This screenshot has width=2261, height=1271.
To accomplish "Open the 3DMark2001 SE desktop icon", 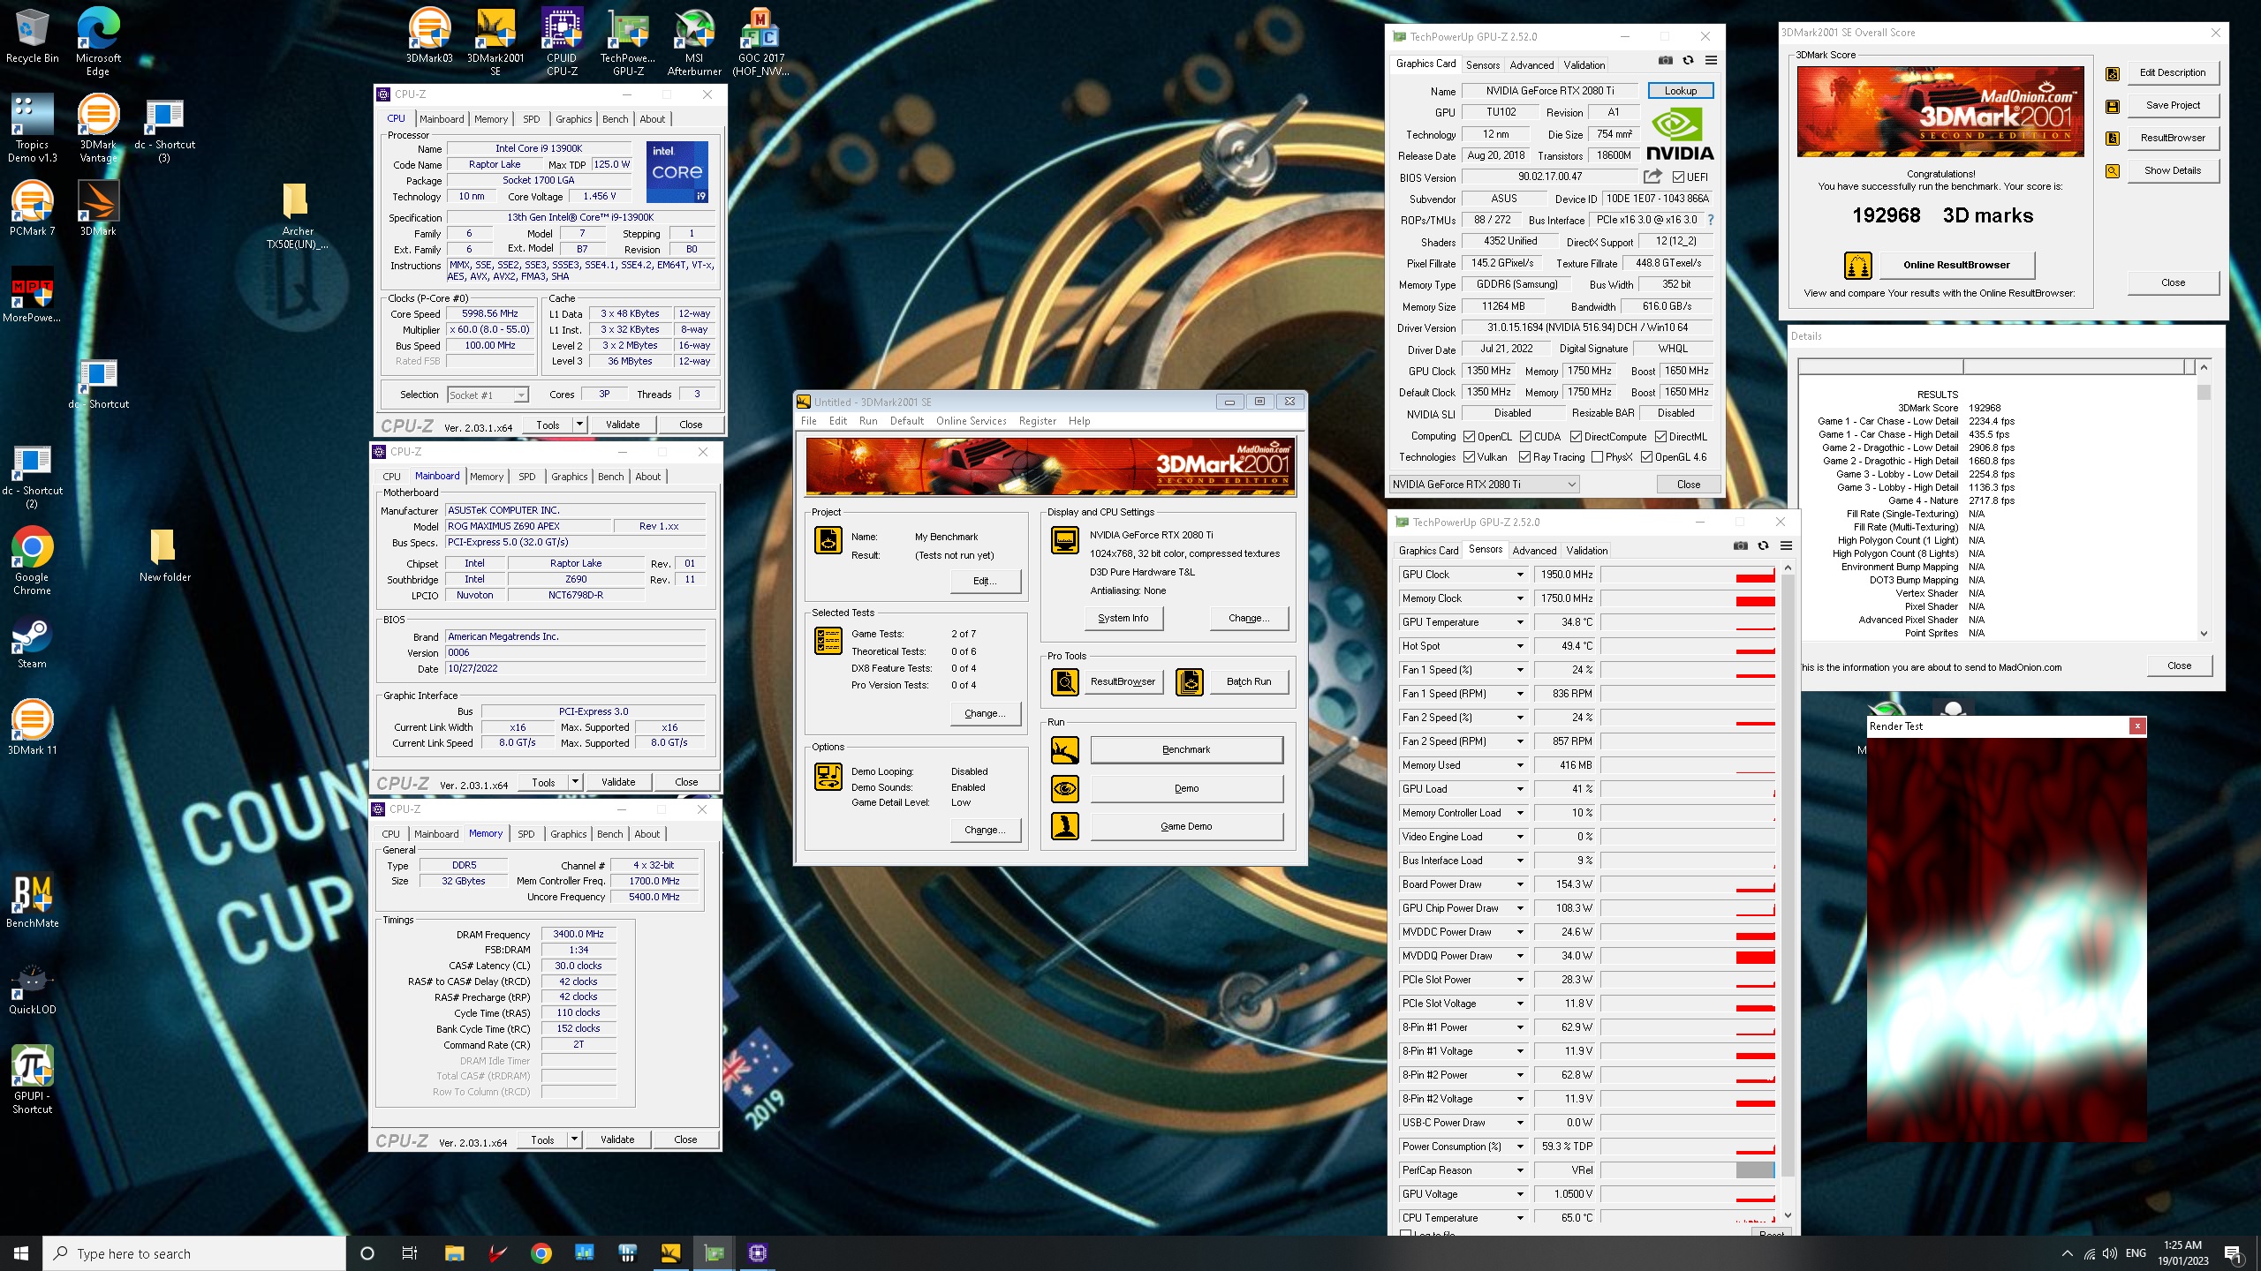I will pyautogui.click(x=495, y=41).
